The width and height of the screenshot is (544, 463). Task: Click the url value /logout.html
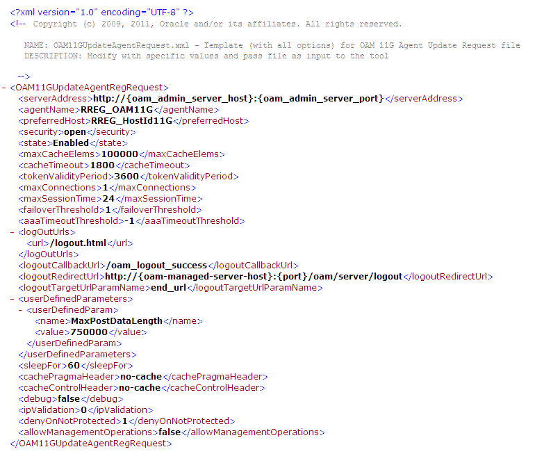78,243
